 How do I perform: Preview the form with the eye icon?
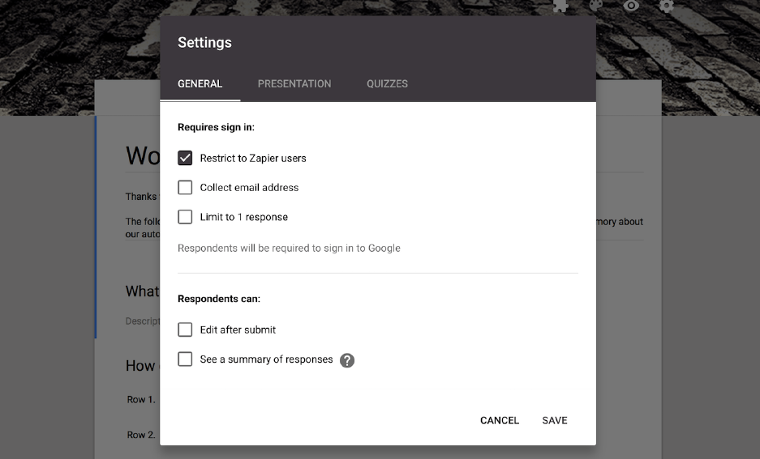[631, 6]
